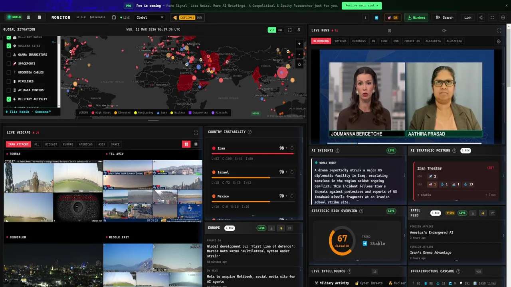Viewport: 511px width, 287px height.
Task: Click Mexico instability score bar
Action: (x=253, y=201)
